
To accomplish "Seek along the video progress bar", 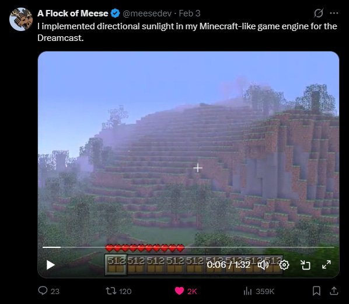I will tap(189, 247).
